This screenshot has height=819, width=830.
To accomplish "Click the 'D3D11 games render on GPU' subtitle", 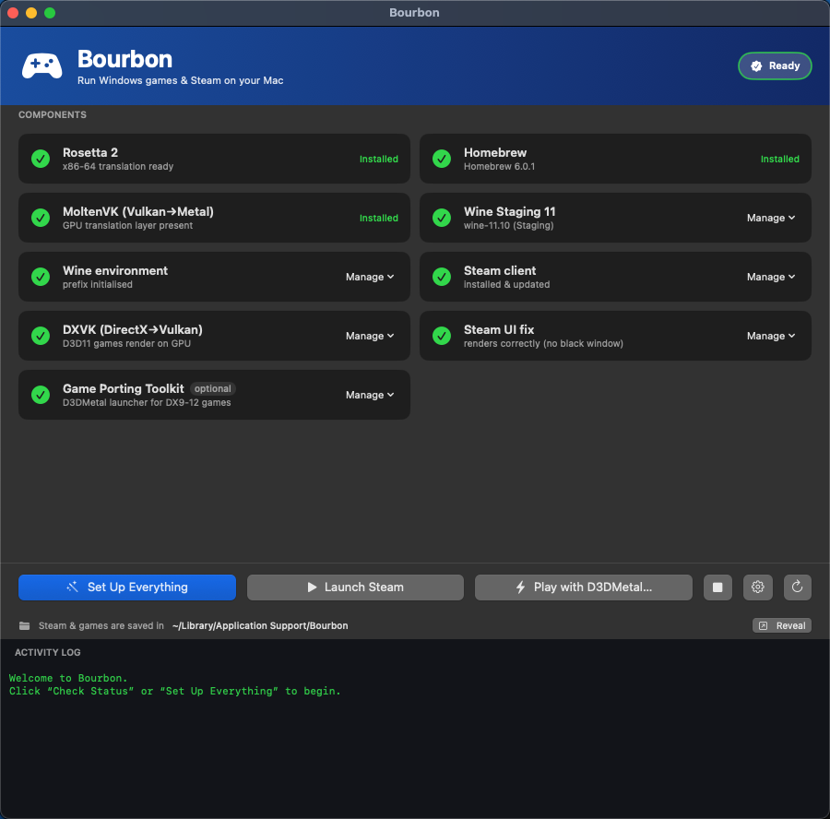I will point(126,344).
